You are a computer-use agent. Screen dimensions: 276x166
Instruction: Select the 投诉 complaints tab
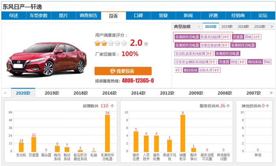click(114, 16)
